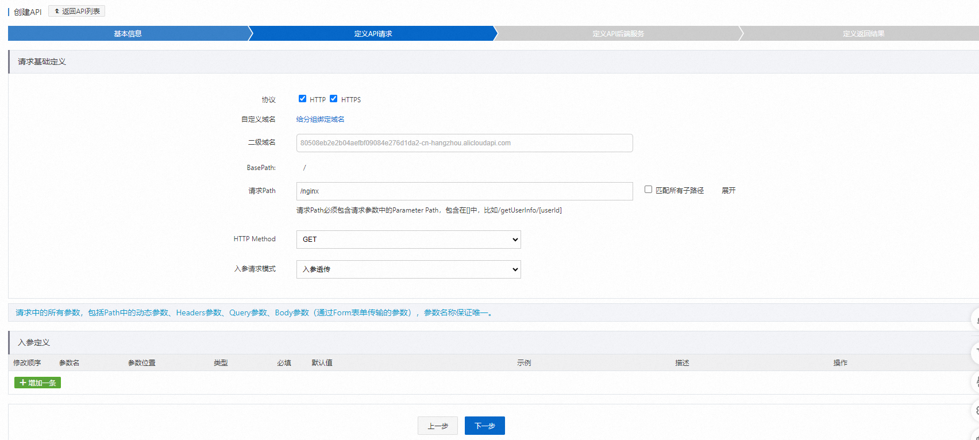Viewport: 979px width, 440px height.
Task: Click the green 增加一条 button
Action: 37,383
